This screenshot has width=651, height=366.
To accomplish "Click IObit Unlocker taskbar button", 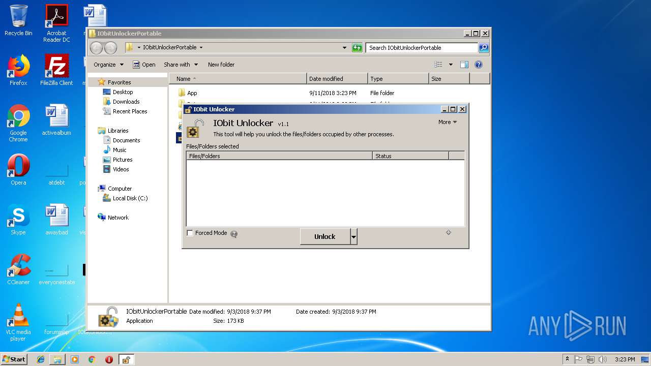I will coord(126,359).
